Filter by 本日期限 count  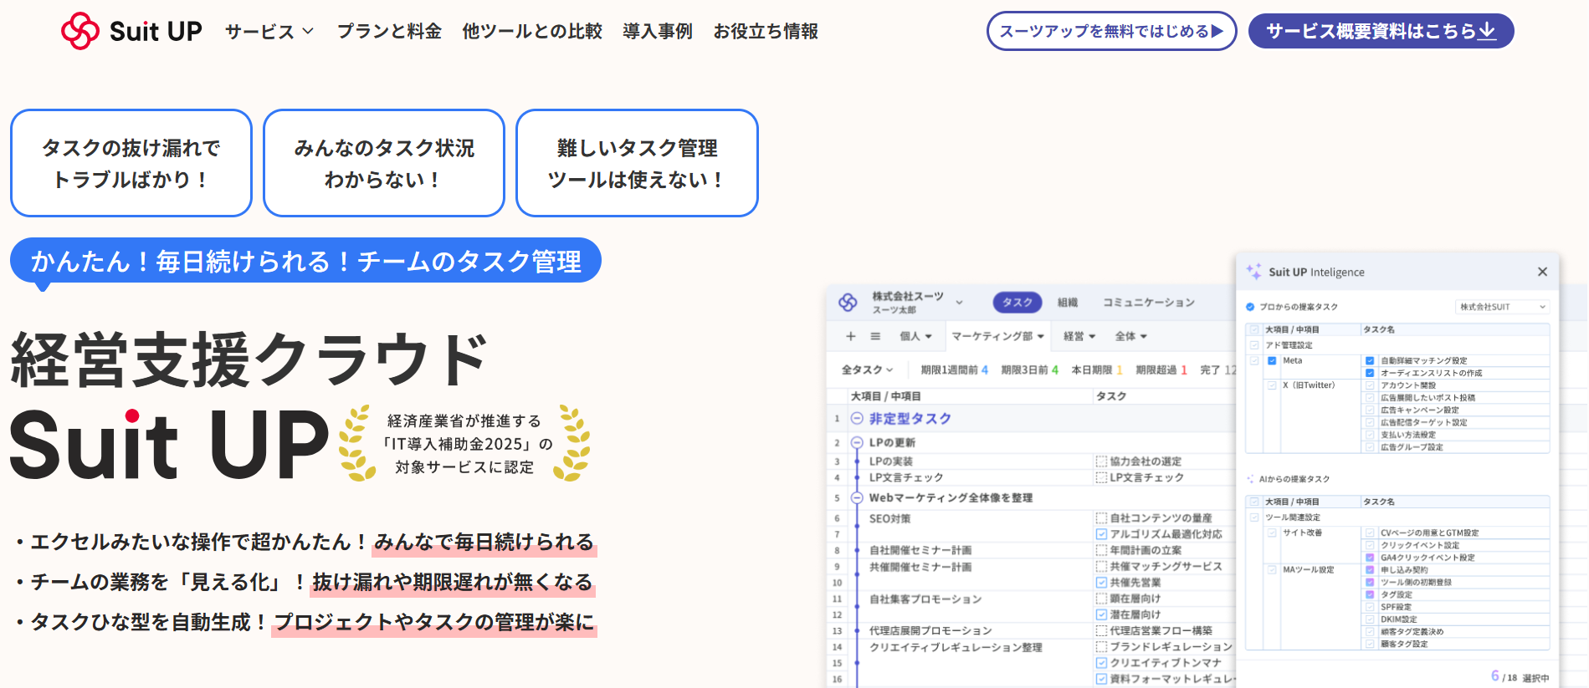coord(1097,369)
